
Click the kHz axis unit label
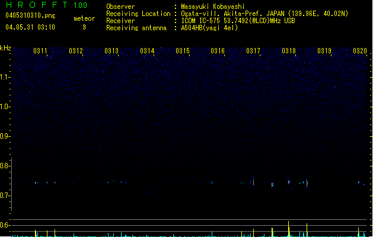5,48
